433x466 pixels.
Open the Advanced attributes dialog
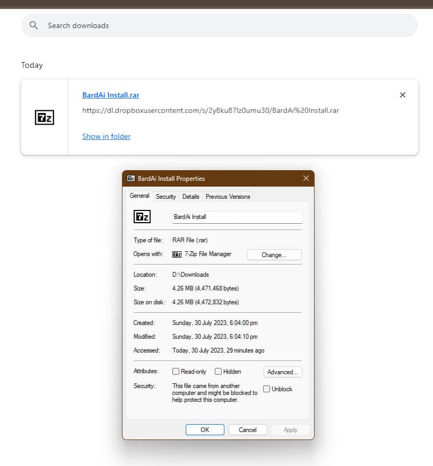pos(282,372)
